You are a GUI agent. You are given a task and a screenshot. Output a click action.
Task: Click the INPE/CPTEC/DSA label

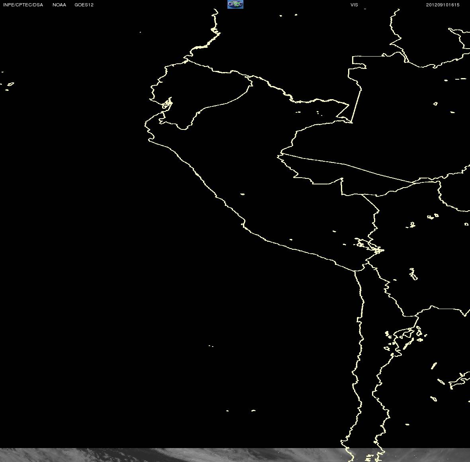point(23,5)
